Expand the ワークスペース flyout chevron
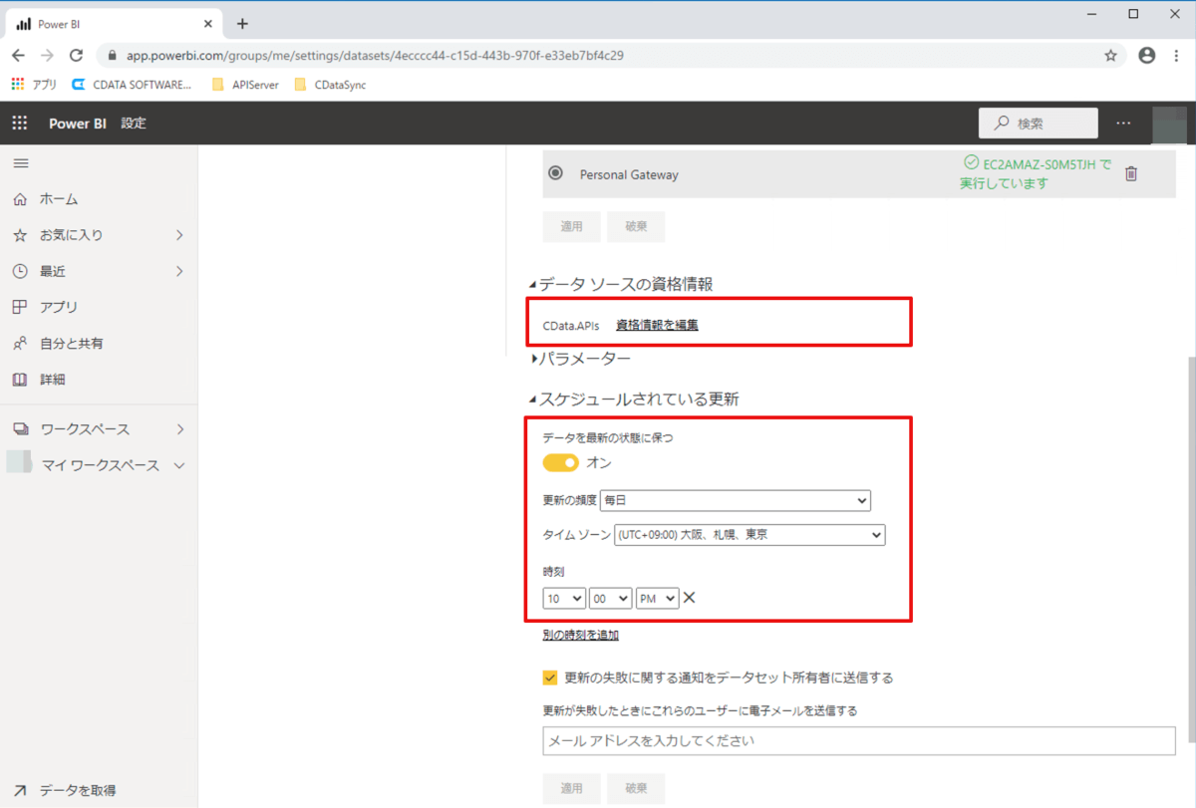Screen dimensions: 1196x808 pos(179,429)
